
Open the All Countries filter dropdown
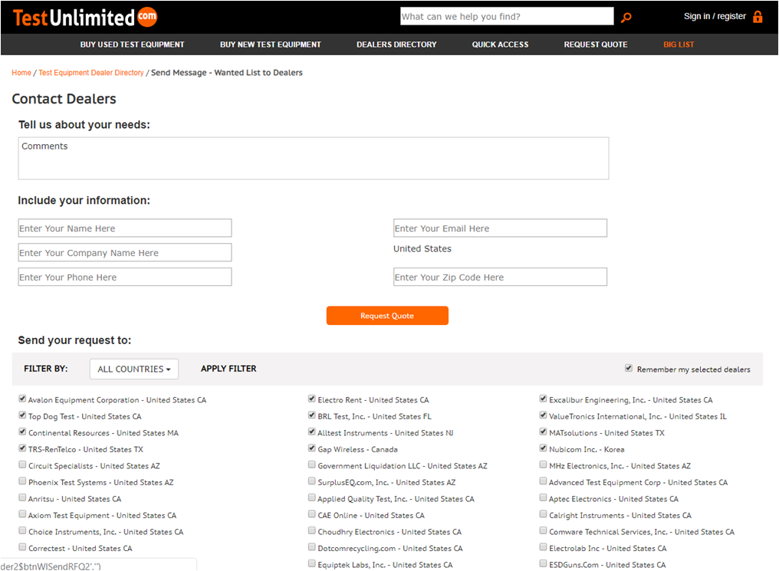(134, 369)
